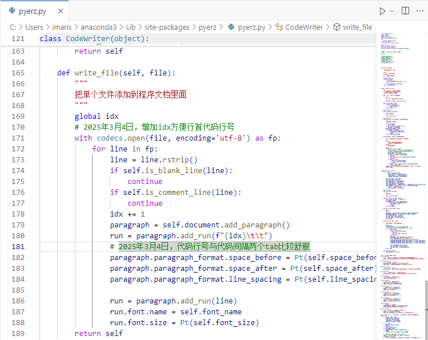Click line number 165 in gutter
The image size is (428, 340).
click(18, 73)
